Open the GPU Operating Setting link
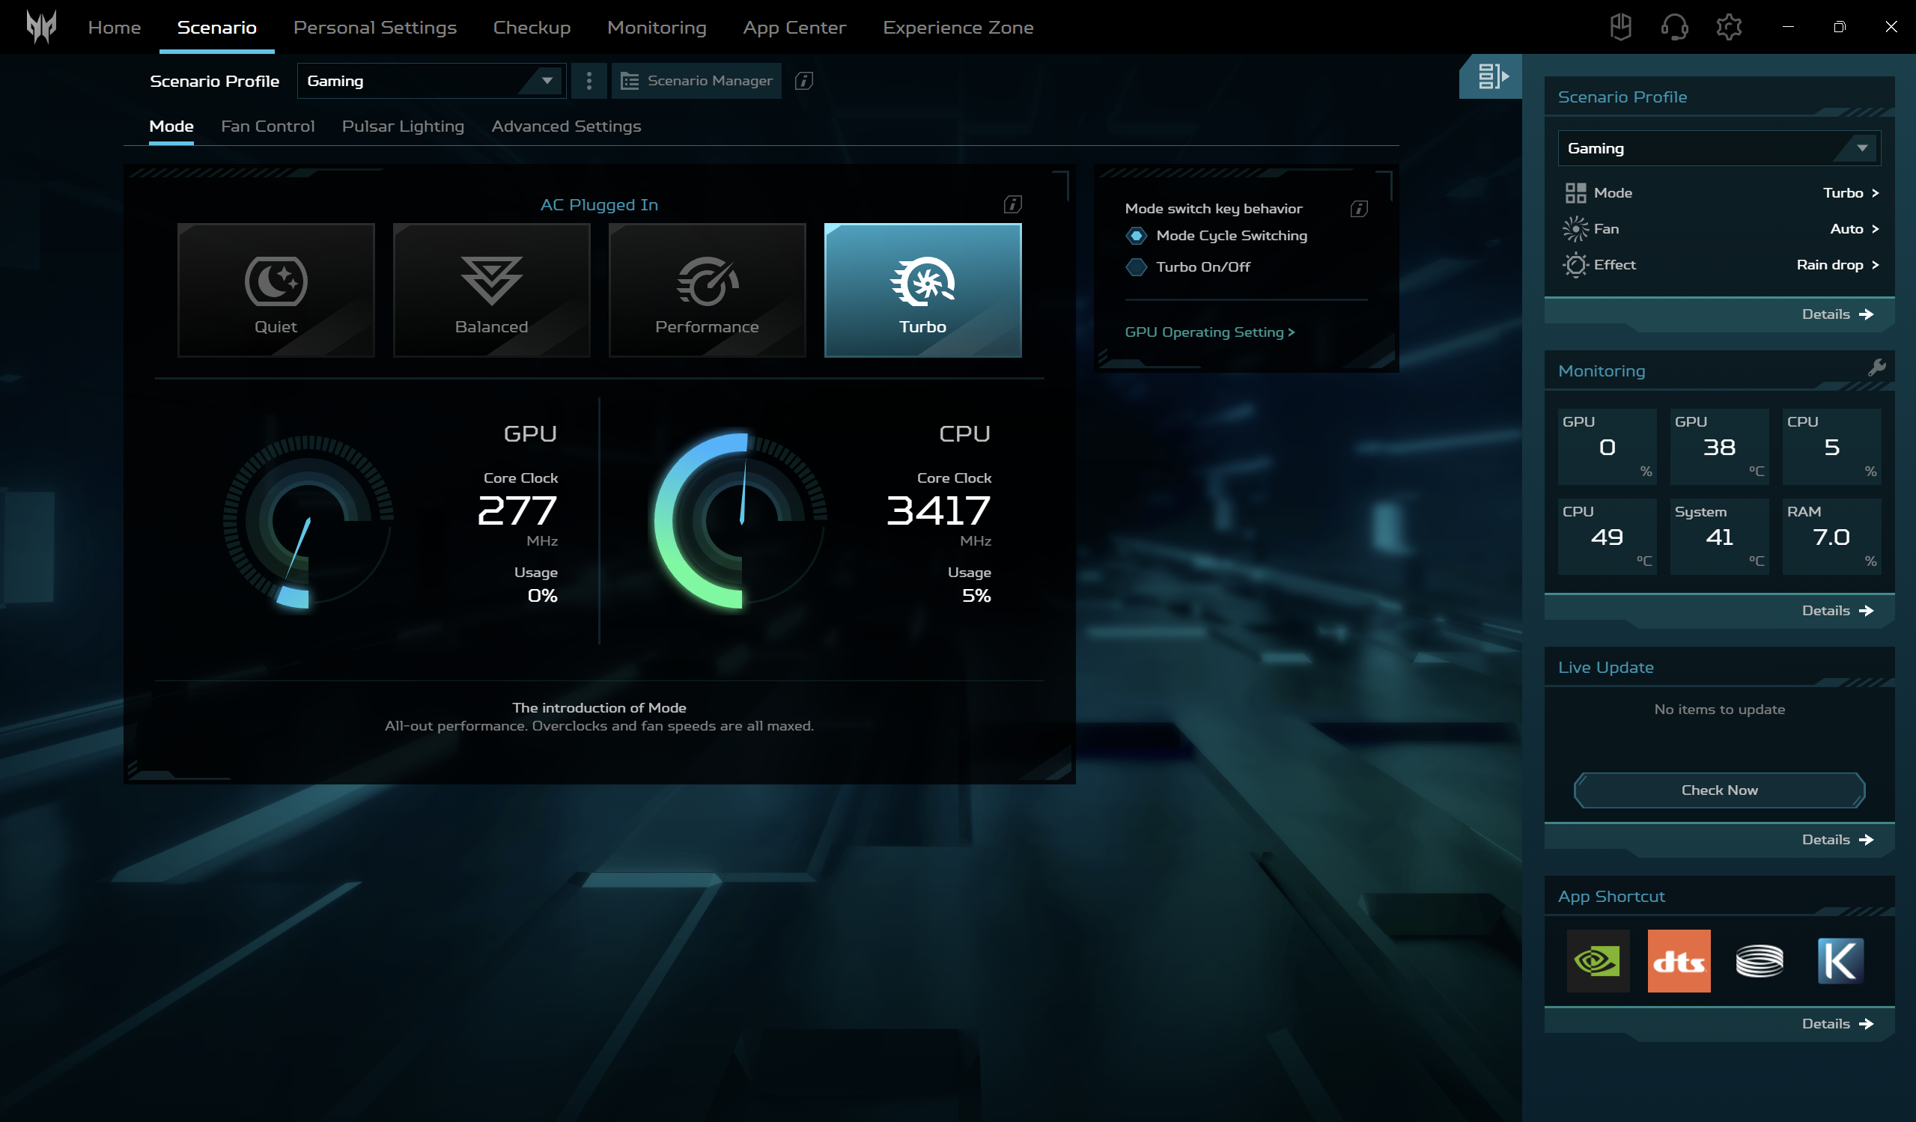The image size is (1916, 1122). tap(1209, 332)
